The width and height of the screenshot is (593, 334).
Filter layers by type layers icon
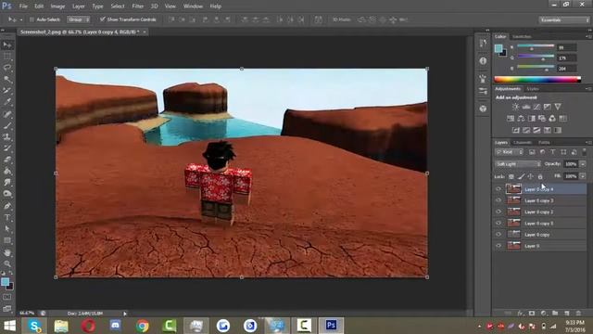coord(553,152)
